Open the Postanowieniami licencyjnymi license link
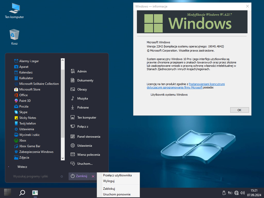This screenshot has width=264, height=198. tap(207, 84)
